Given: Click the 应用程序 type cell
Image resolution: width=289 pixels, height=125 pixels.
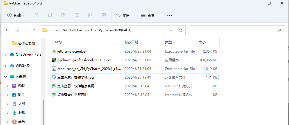Looking at the screenshot, I should coord(172,60).
